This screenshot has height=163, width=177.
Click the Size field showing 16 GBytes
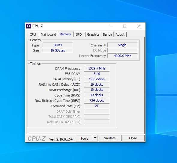58,50
